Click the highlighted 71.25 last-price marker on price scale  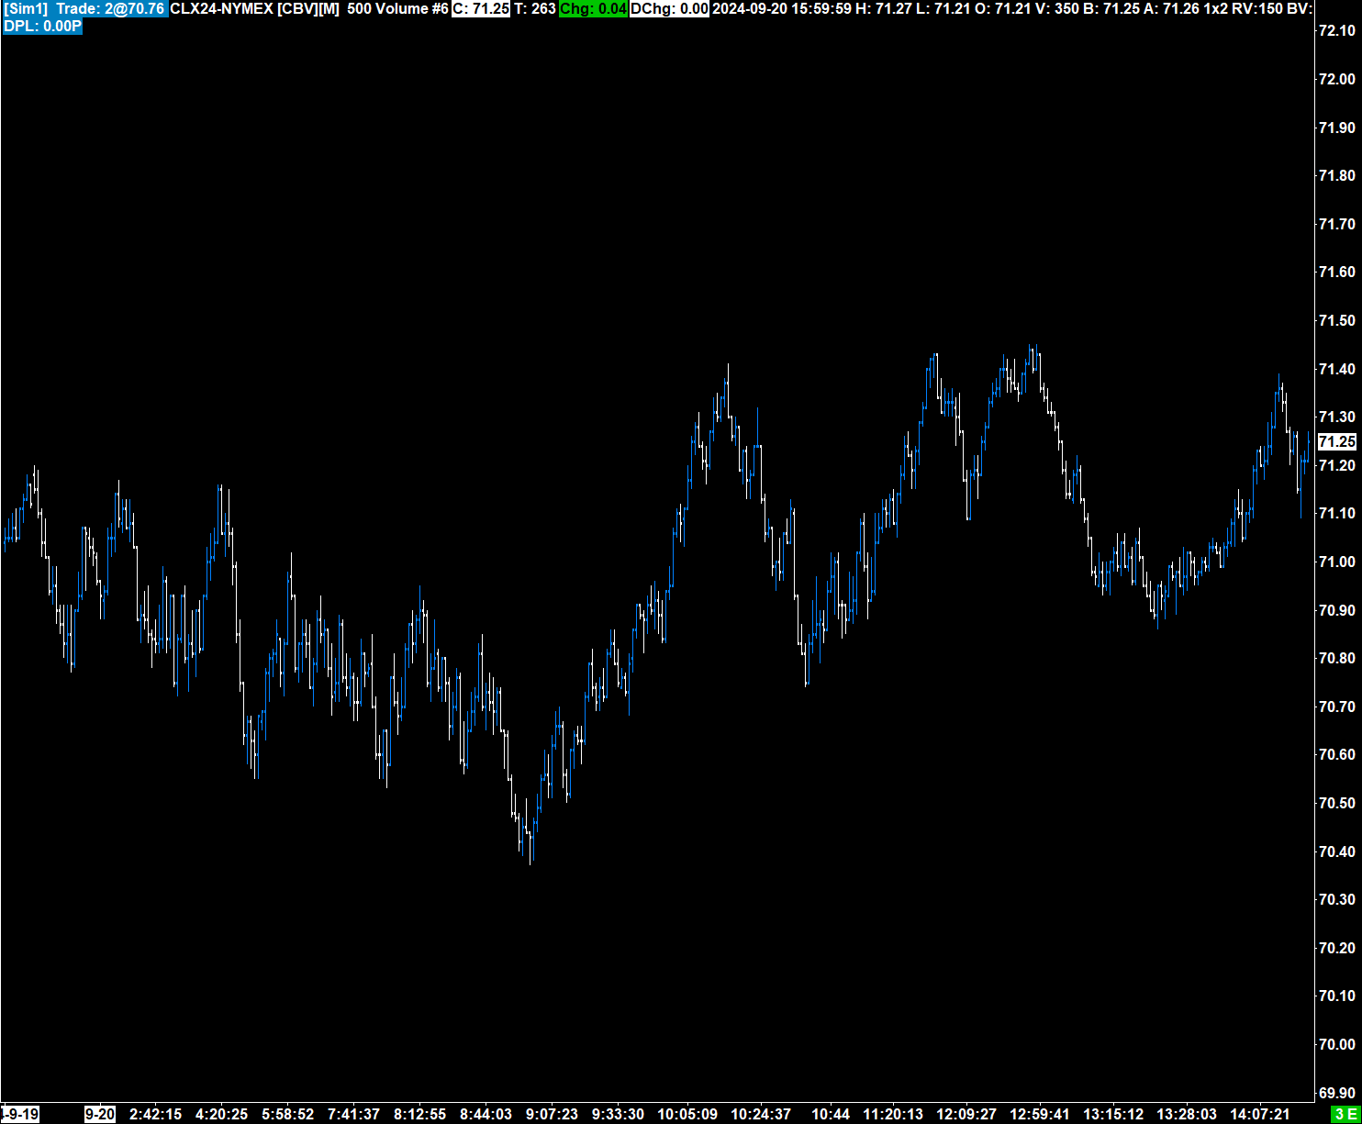coord(1336,441)
